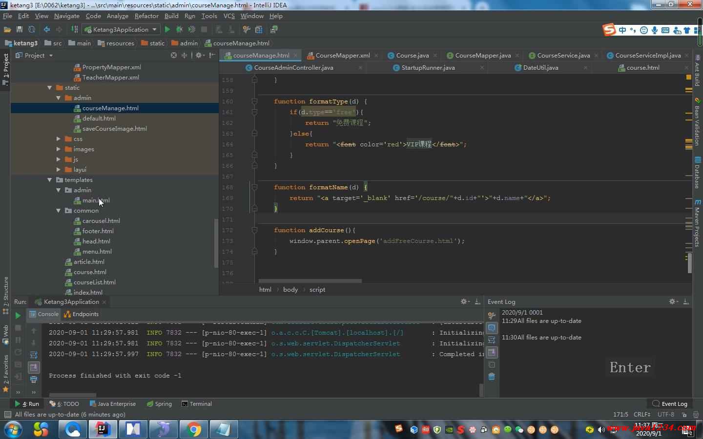703x439 pixels.
Task: Open the Refactor menu
Action: (x=146, y=16)
